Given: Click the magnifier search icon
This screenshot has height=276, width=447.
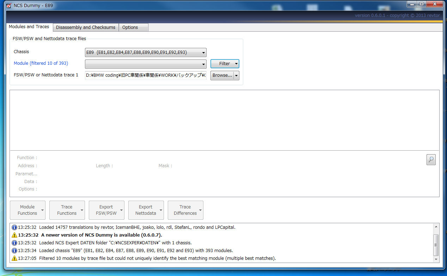Looking at the screenshot, I should coord(431,159).
